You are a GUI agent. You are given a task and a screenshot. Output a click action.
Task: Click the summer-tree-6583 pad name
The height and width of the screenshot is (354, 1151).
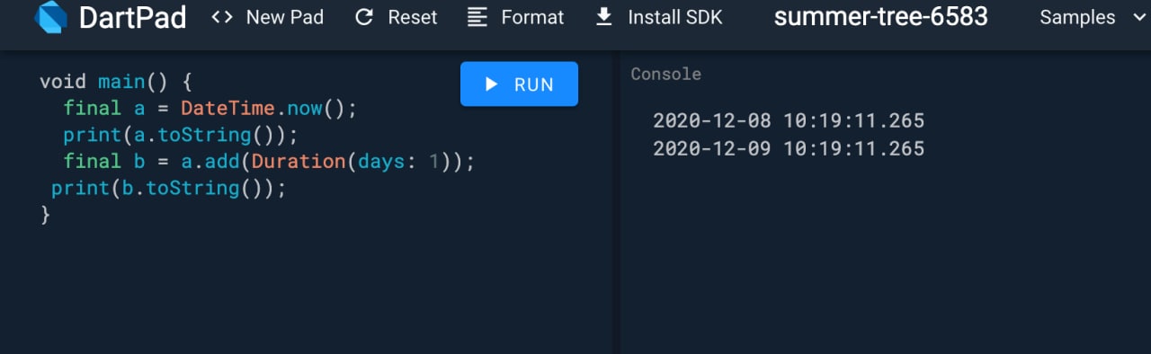pos(880,16)
